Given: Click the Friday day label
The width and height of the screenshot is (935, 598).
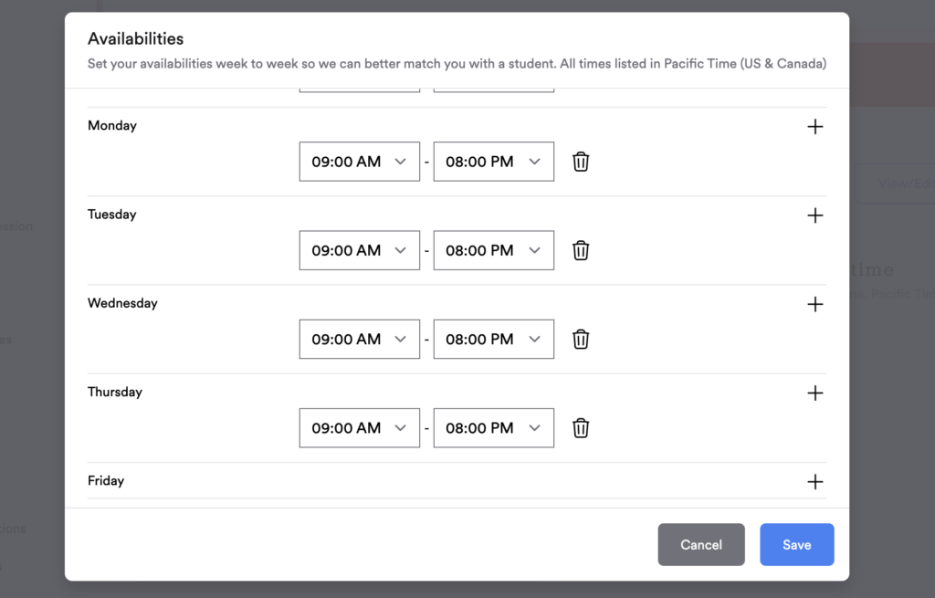Looking at the screenshot, I should point(106,480).
